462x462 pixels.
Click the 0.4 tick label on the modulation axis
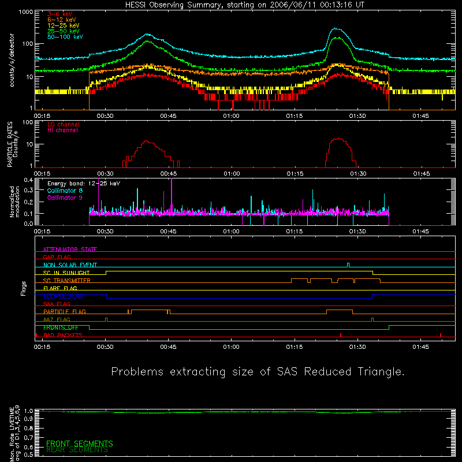click(28, 180)
